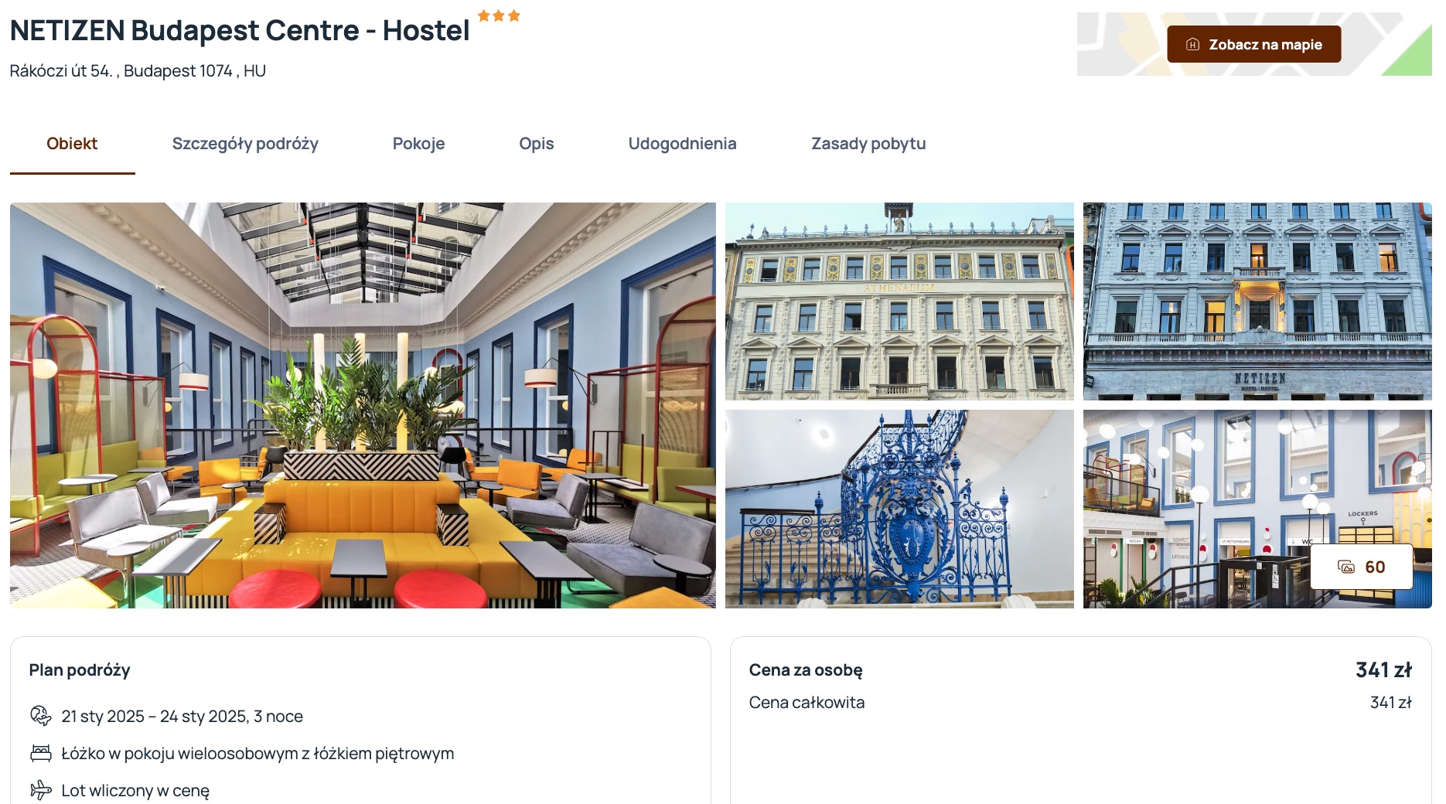Image resolution: width=1446 pixels, height=804 pixels.
Task: Open the blue ornate staircase photo
Action: pyautogui.click(x=899, y=509)
